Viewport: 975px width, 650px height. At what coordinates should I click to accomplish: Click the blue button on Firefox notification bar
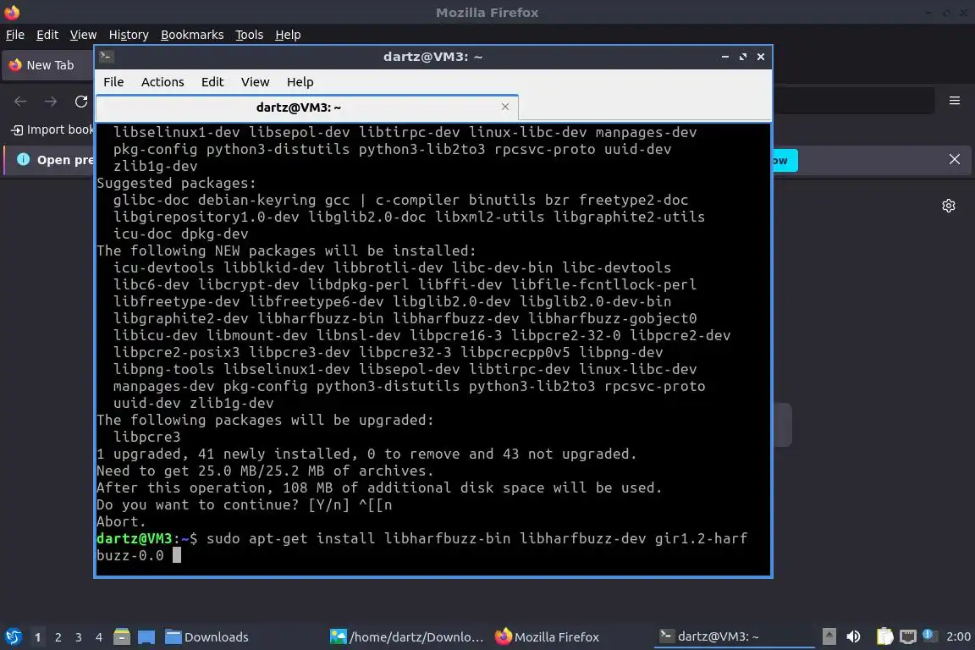point(785,161)
